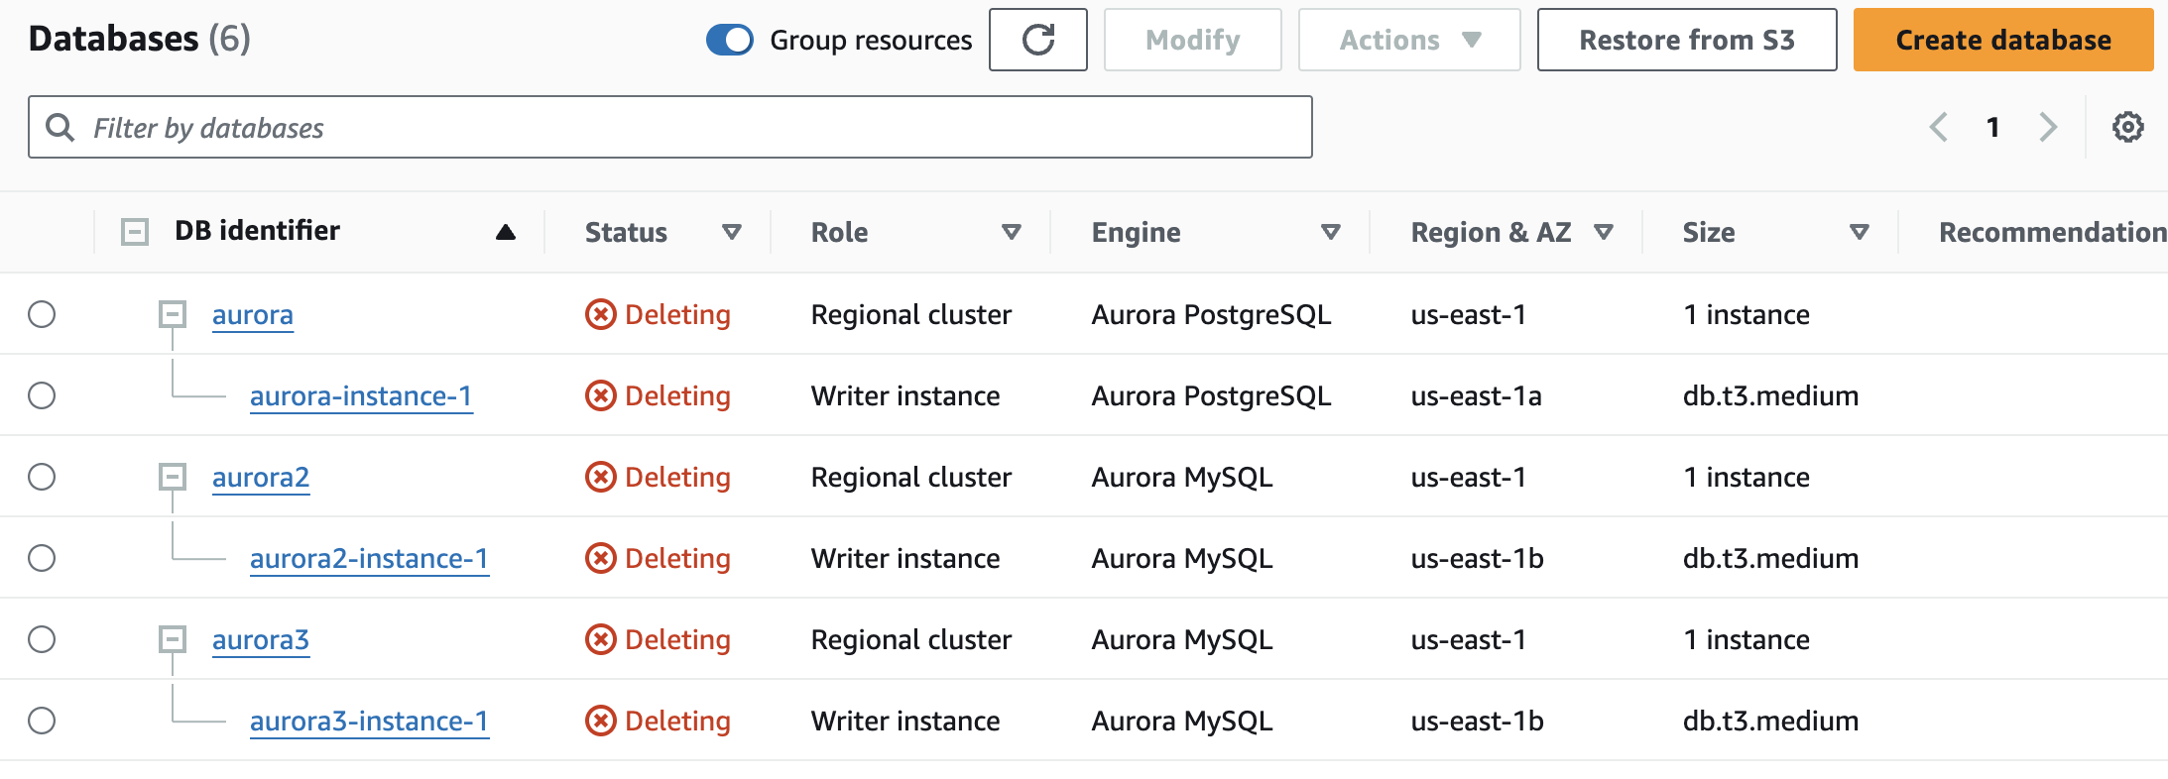Click Writer instance role for aurora3-instance-1

click(x=905, y=722)
